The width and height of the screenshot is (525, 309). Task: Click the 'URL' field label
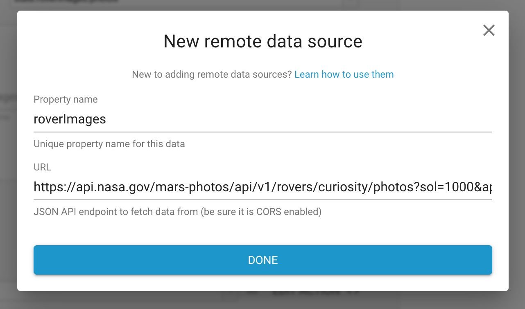pos(42,167)
